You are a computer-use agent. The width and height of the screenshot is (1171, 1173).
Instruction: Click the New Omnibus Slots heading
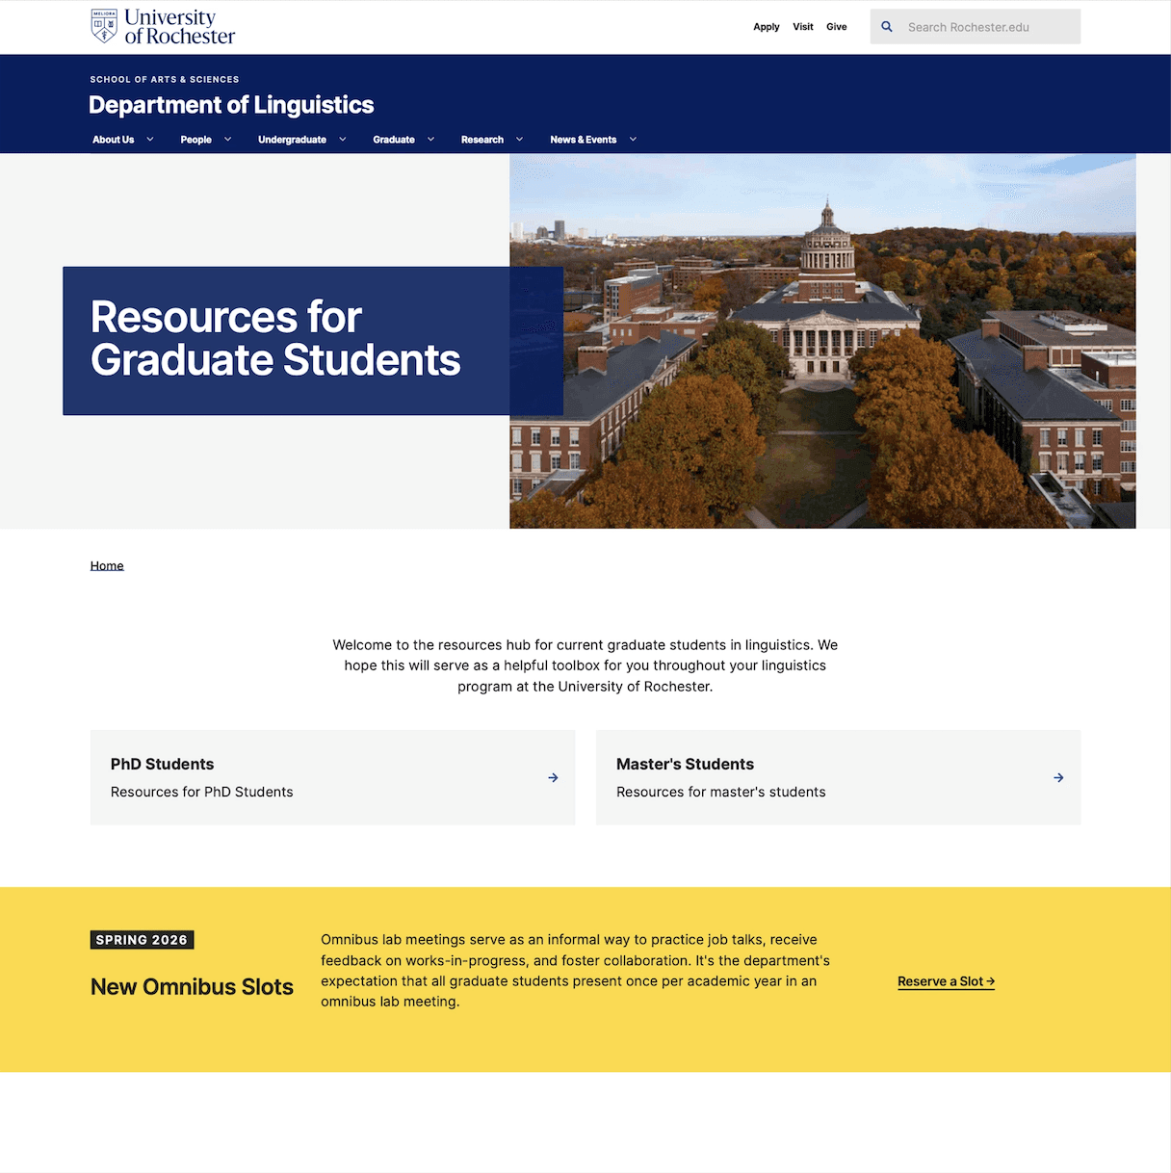click(192, 987)
